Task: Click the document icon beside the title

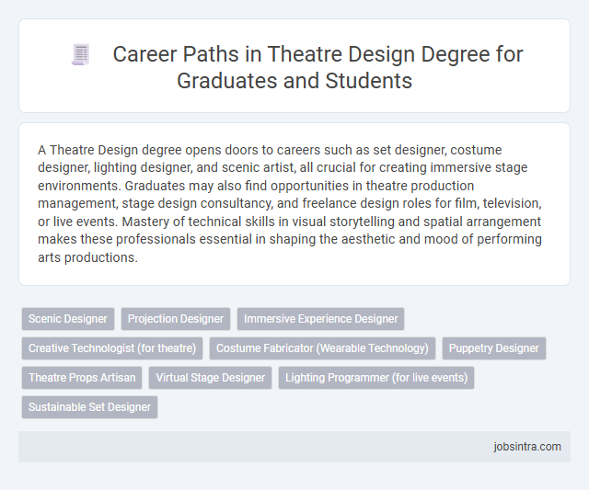Action: point(81,54)
